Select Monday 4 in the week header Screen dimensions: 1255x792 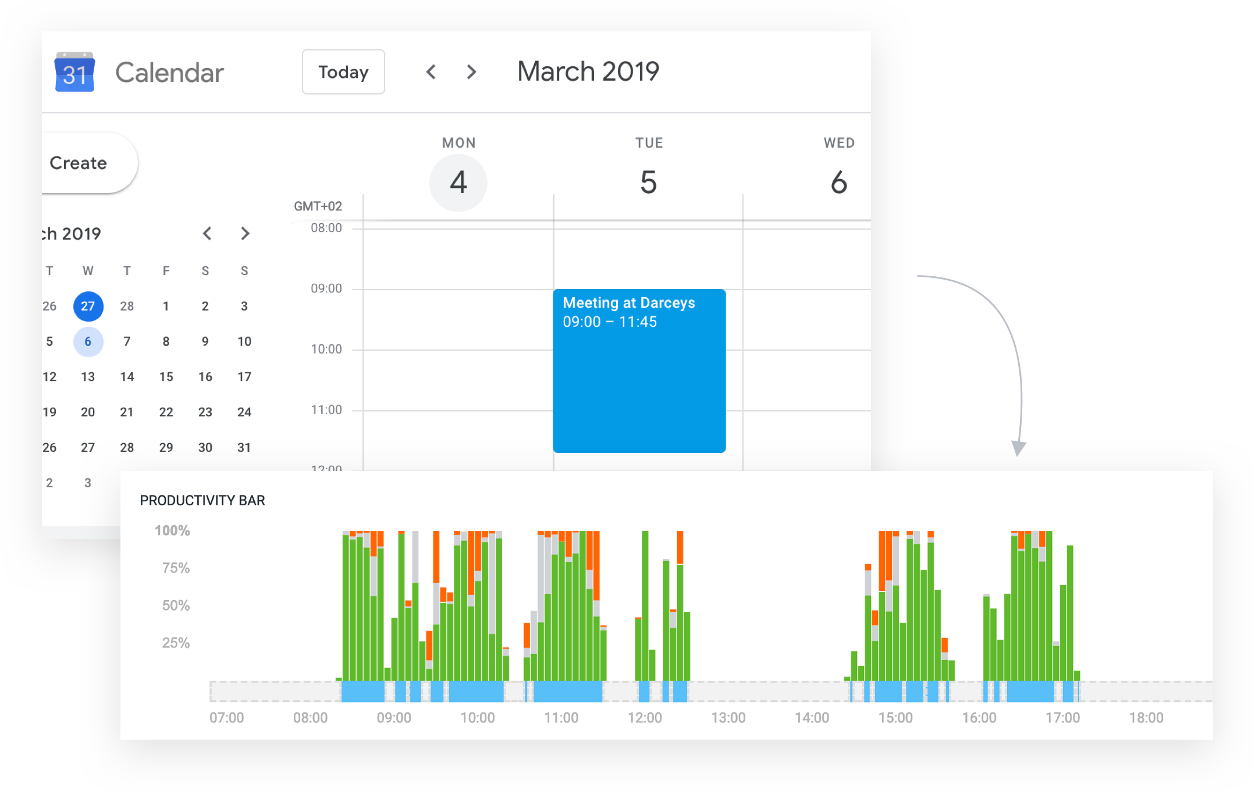(x=458, y=182)
